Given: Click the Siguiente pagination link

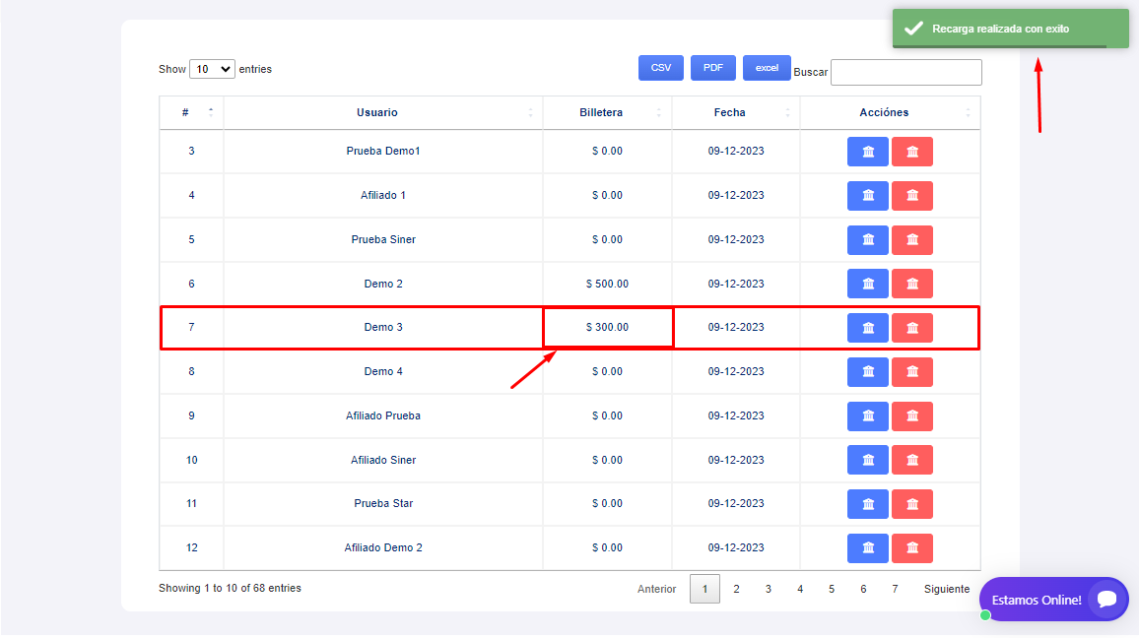Looking at the screenshot, I should pyautogui.click(x=946, y=589).
